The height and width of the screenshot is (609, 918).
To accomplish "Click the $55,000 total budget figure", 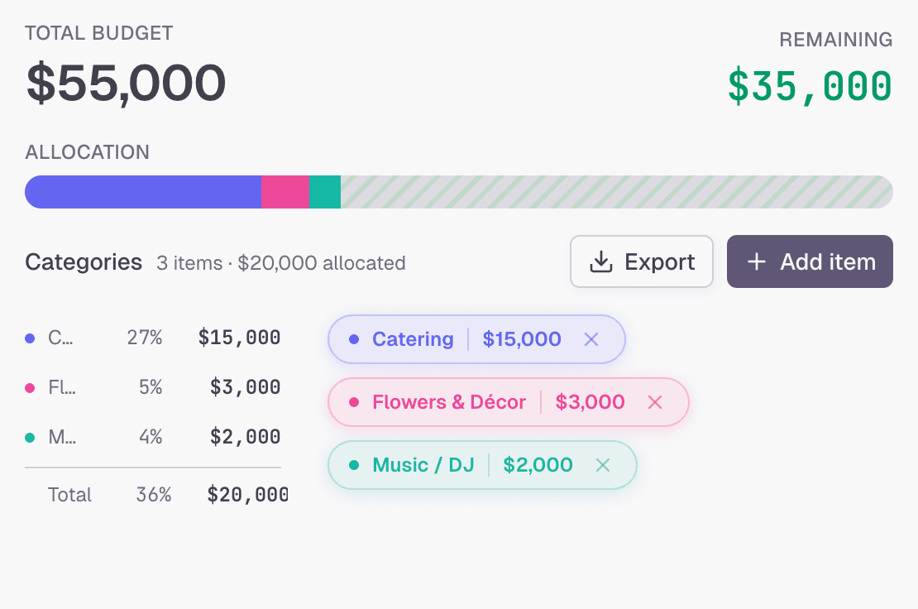I will click(126, 83).
